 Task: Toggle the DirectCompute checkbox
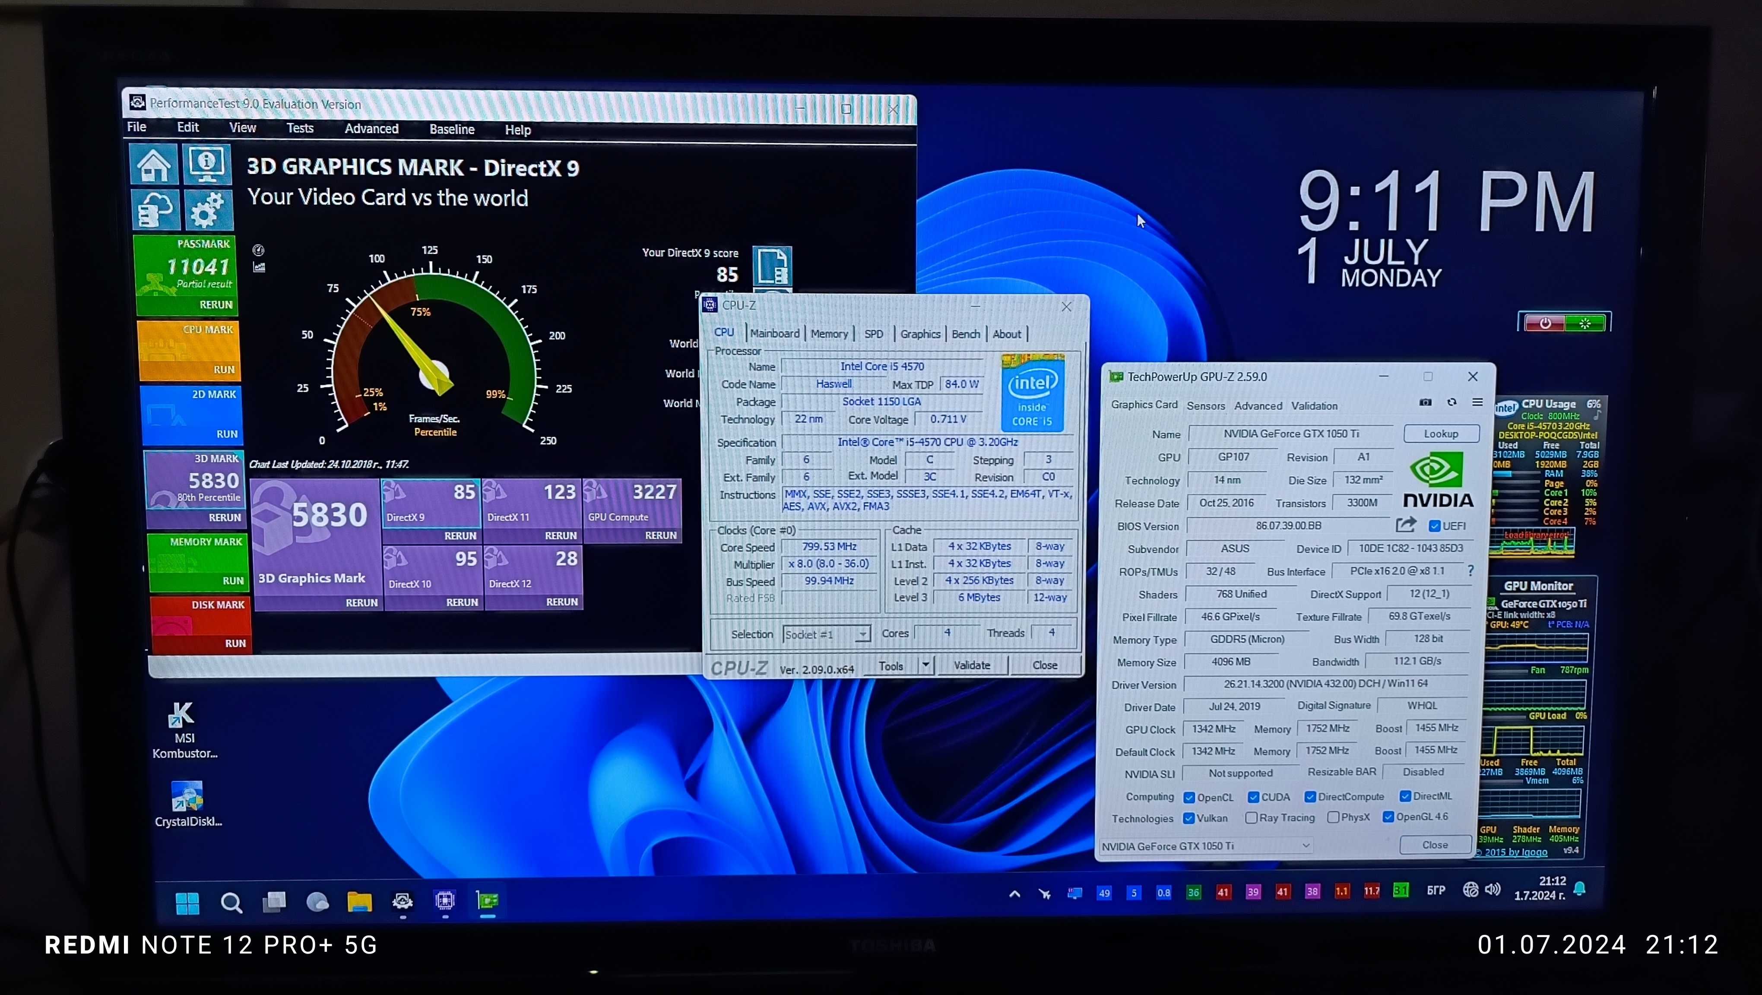click(x=1310, y=797)
